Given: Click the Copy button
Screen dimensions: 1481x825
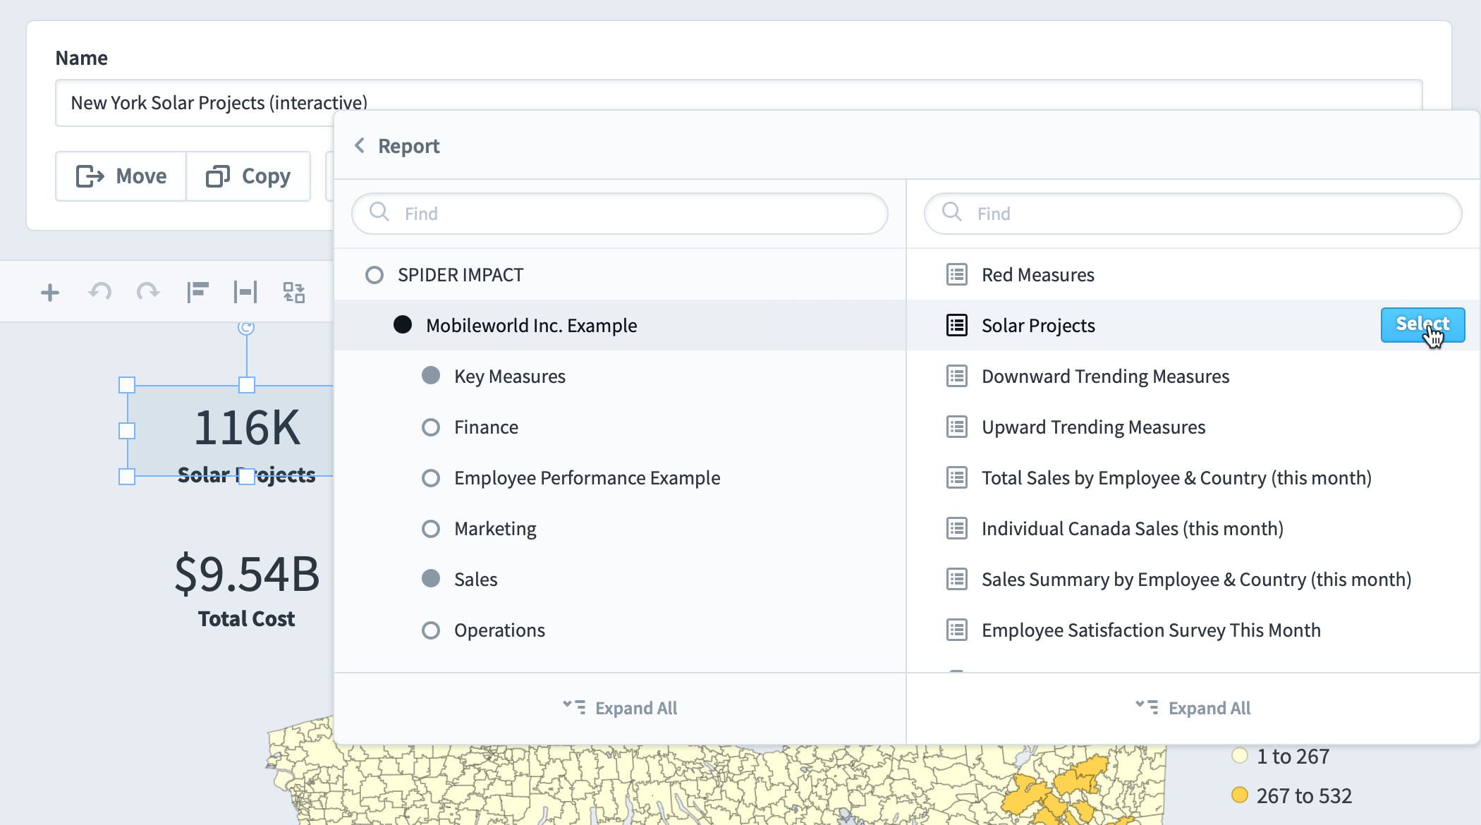Looking at the screenshot, I should pyautogui.click(x=248, y=176).
